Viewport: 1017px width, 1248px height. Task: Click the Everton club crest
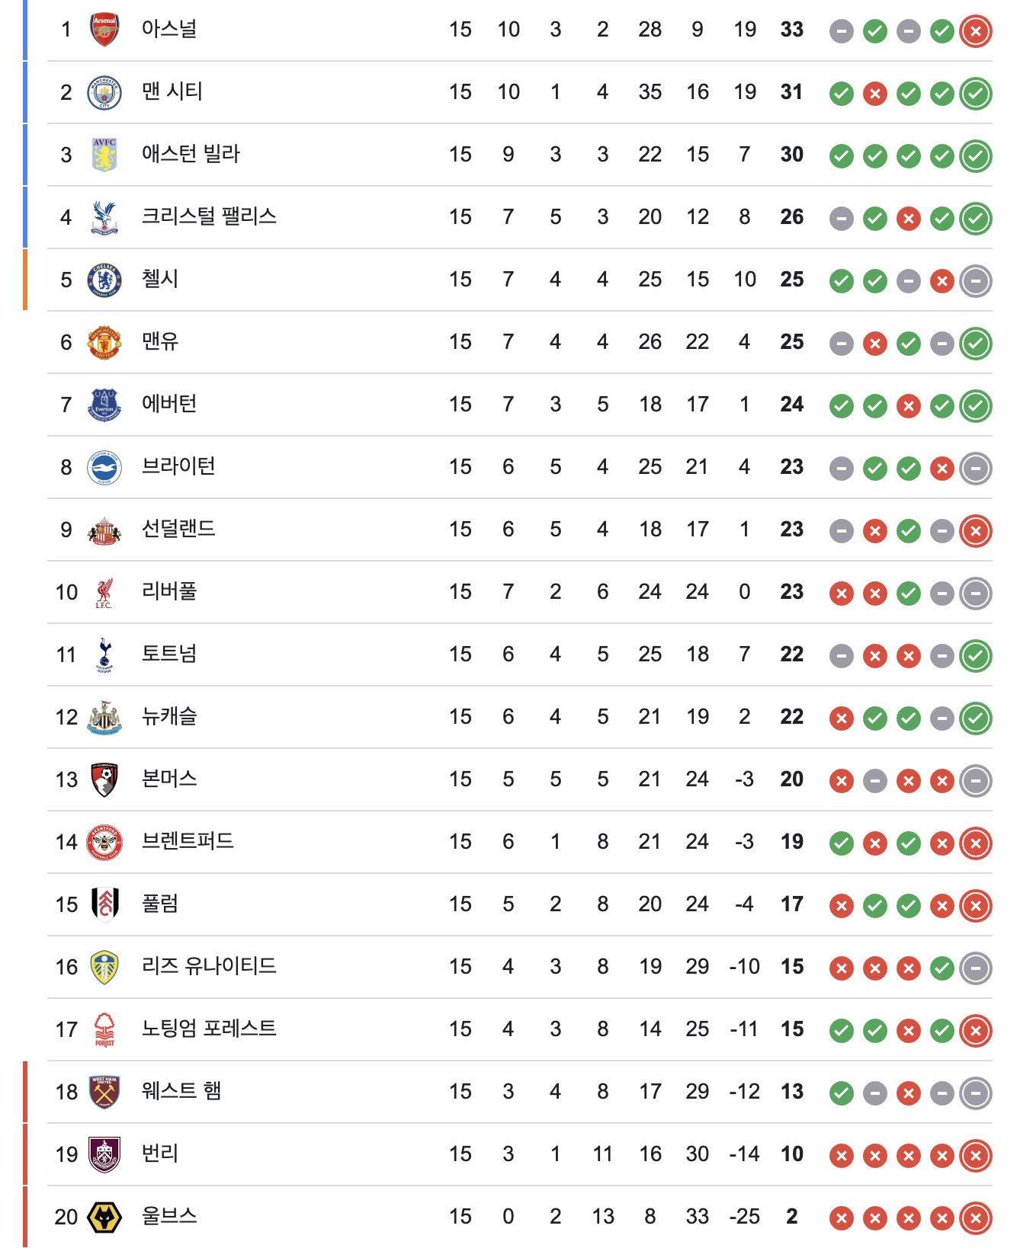(x=104, y=405)
